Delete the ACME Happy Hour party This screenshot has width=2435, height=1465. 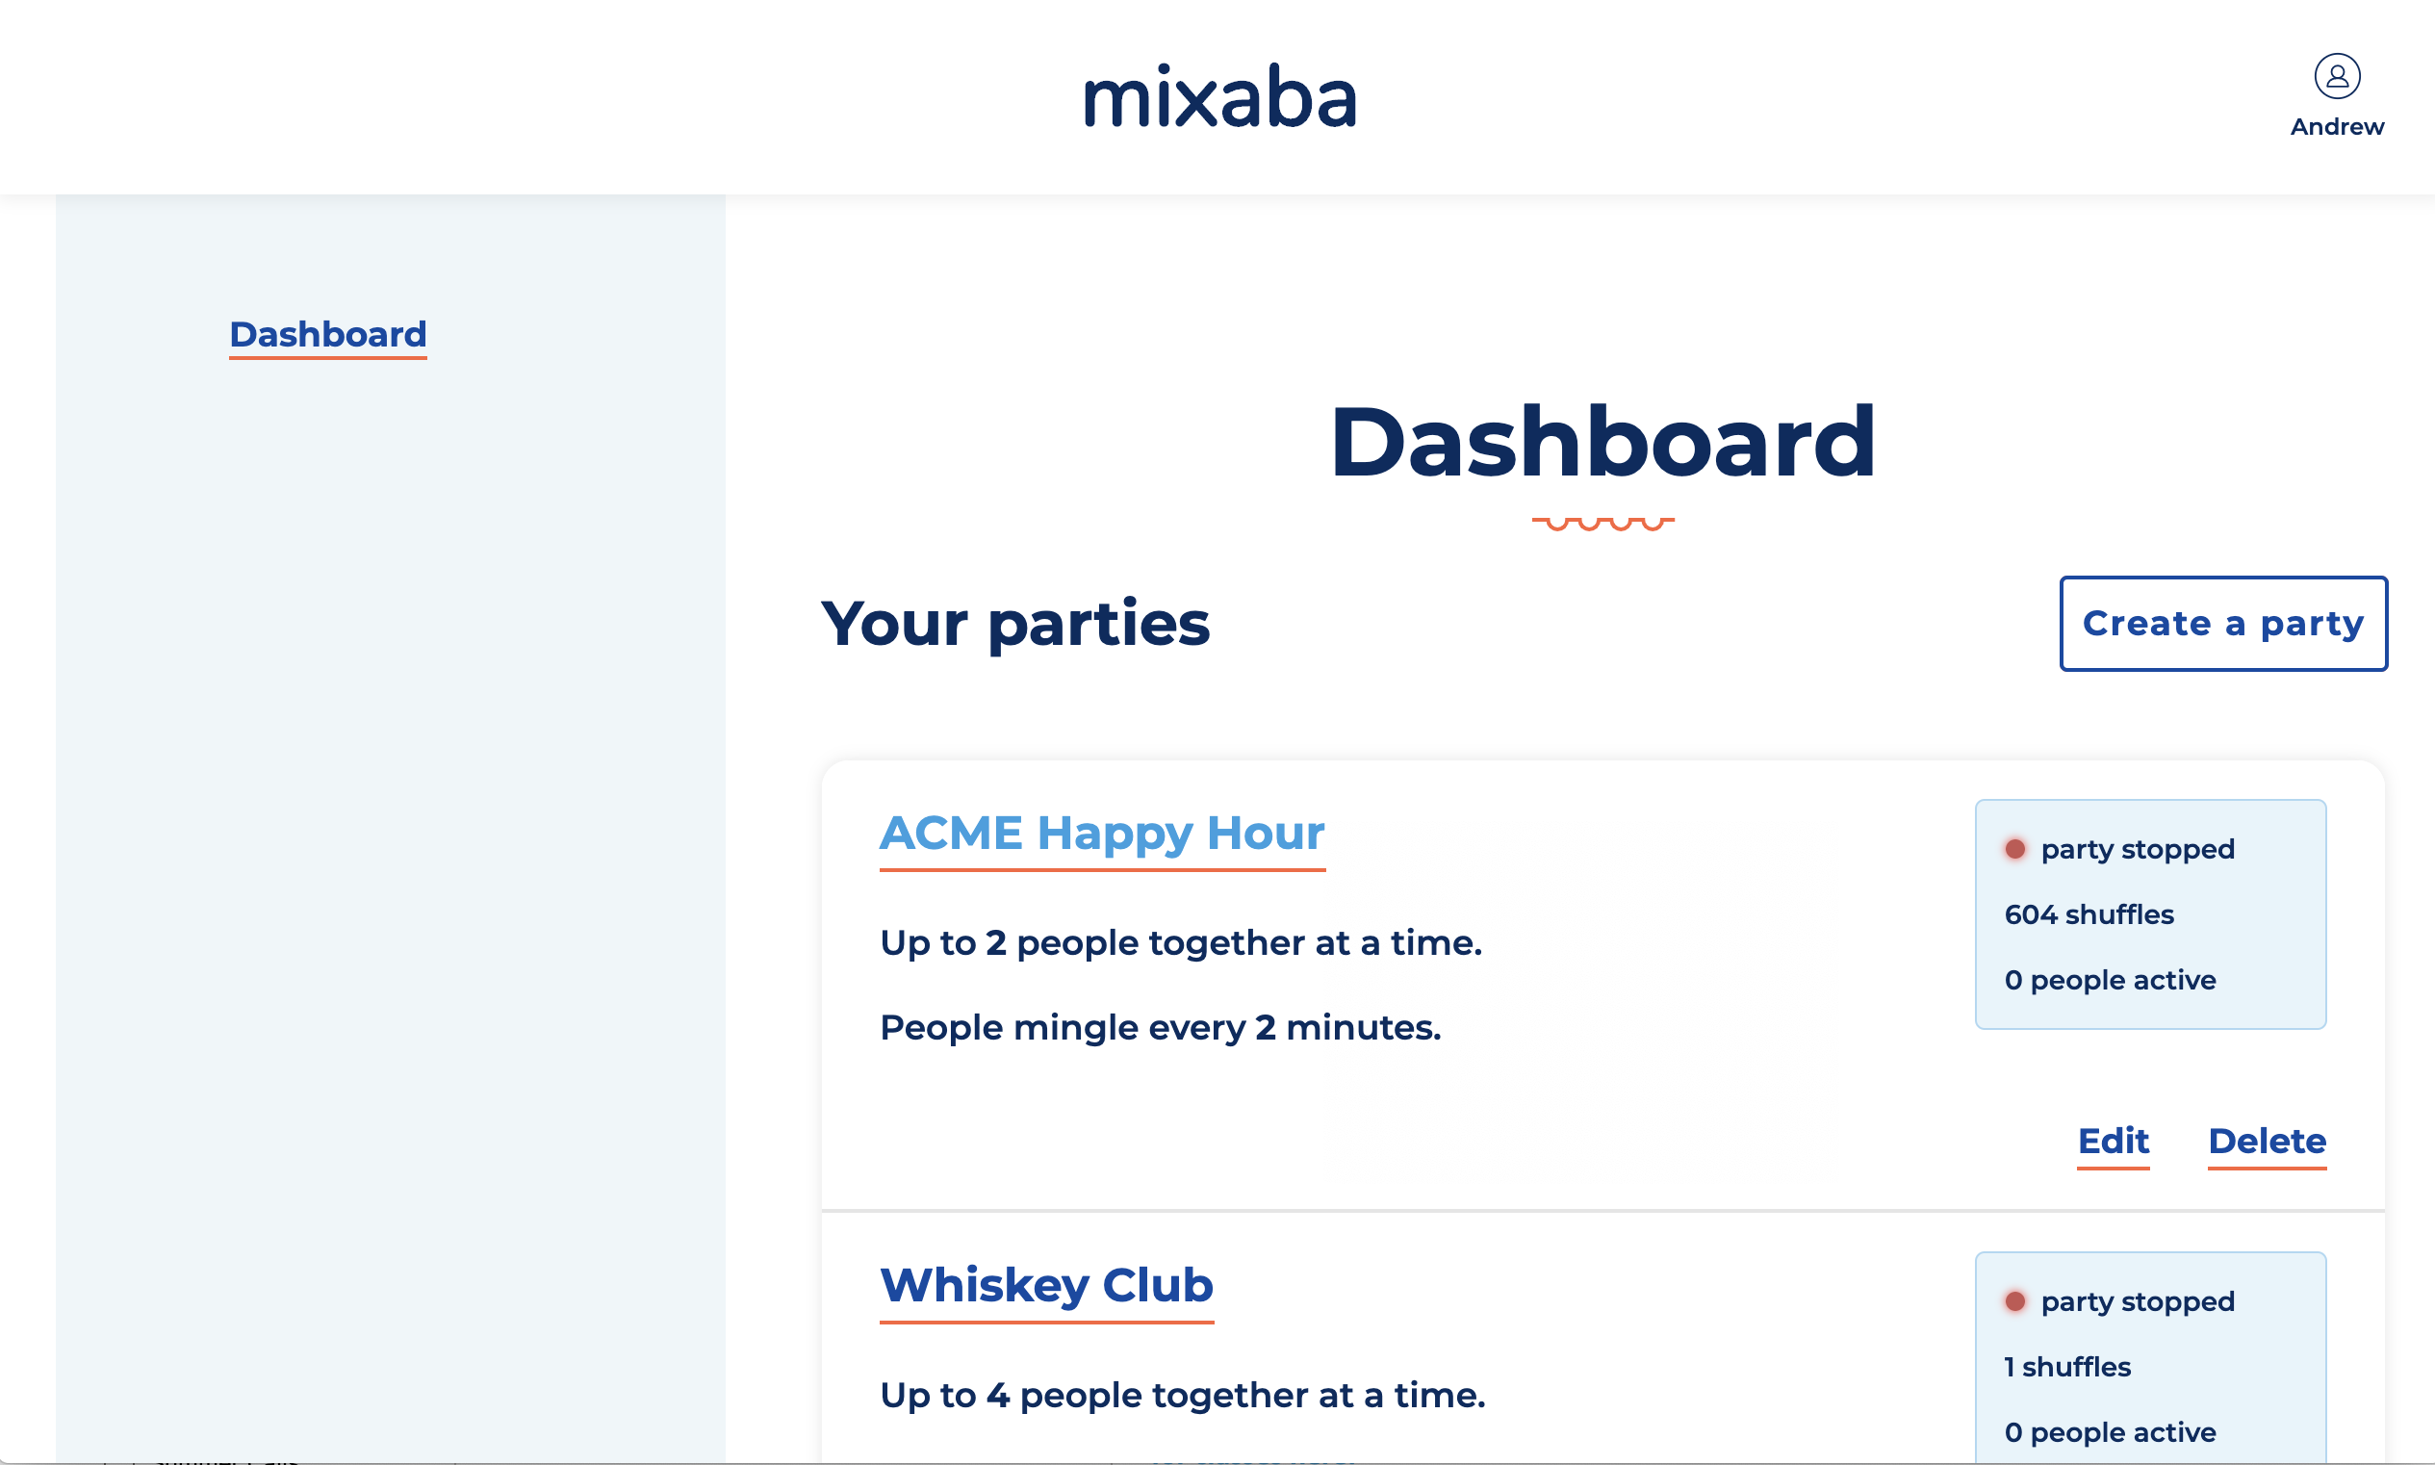(x=2267, y=1142)
